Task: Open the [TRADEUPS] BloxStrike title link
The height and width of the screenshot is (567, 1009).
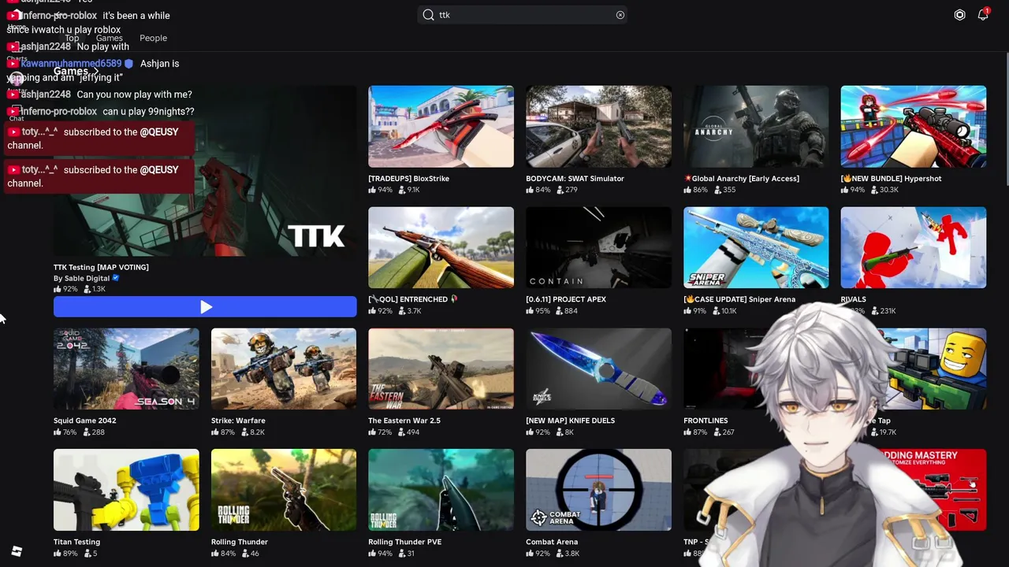Action: pyautogui.click(x=408, y=179)
